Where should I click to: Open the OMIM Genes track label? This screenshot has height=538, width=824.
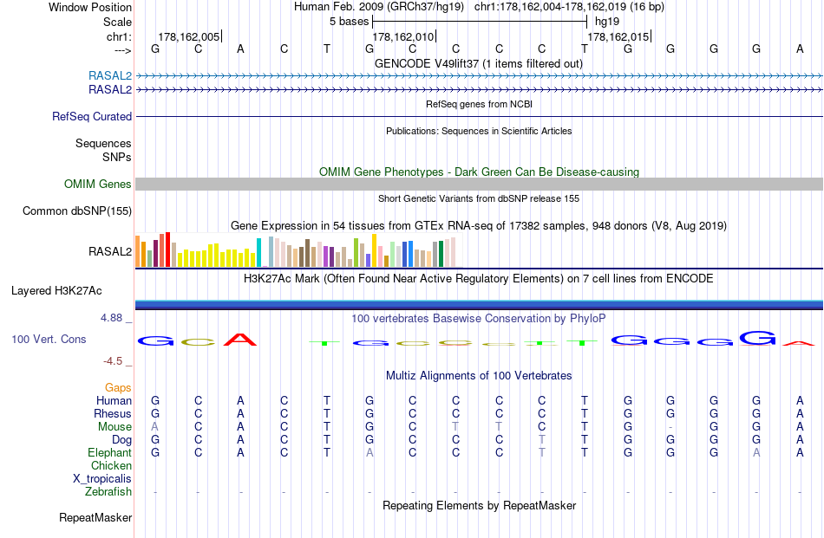point(98,185)
